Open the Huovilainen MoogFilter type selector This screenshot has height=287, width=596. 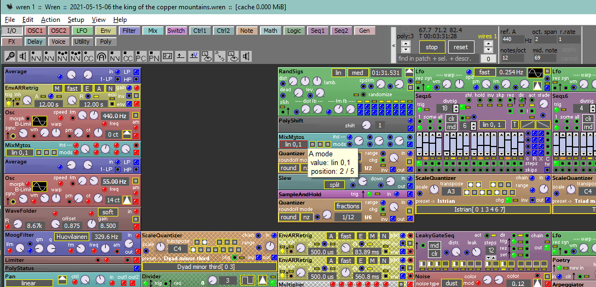pyautogui.click(x=72, y=237)
